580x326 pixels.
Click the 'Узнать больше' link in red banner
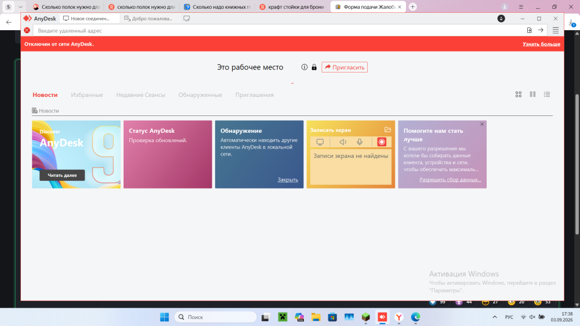pyautogui.click(x=541, y=44)
